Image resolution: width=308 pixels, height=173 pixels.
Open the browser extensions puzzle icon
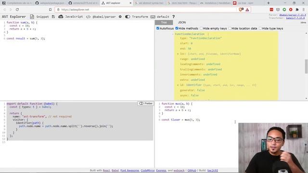tap(297, 10)
